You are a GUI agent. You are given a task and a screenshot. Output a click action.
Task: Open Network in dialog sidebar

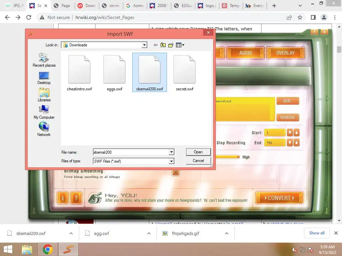pyautogui.click(x=44, y=129)
